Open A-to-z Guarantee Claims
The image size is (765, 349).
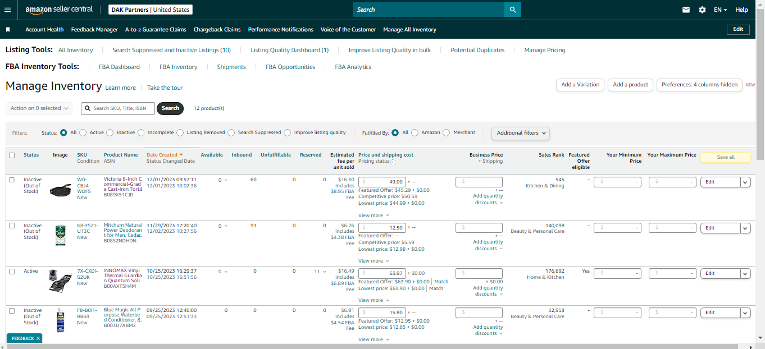(x=156, y=30)
